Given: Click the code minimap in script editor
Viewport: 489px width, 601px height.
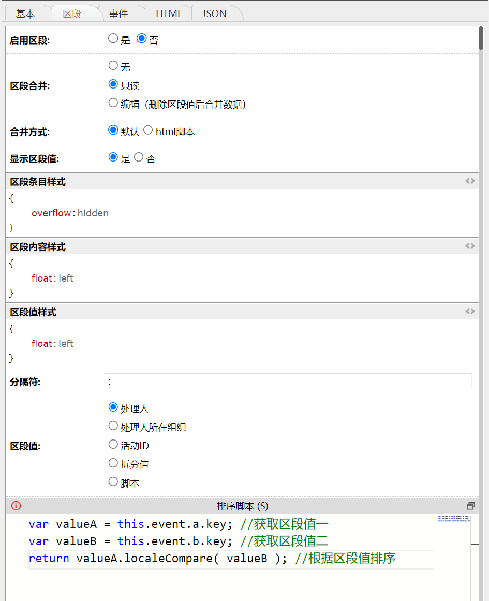Looking at the screenshot, I should (453, 519).
